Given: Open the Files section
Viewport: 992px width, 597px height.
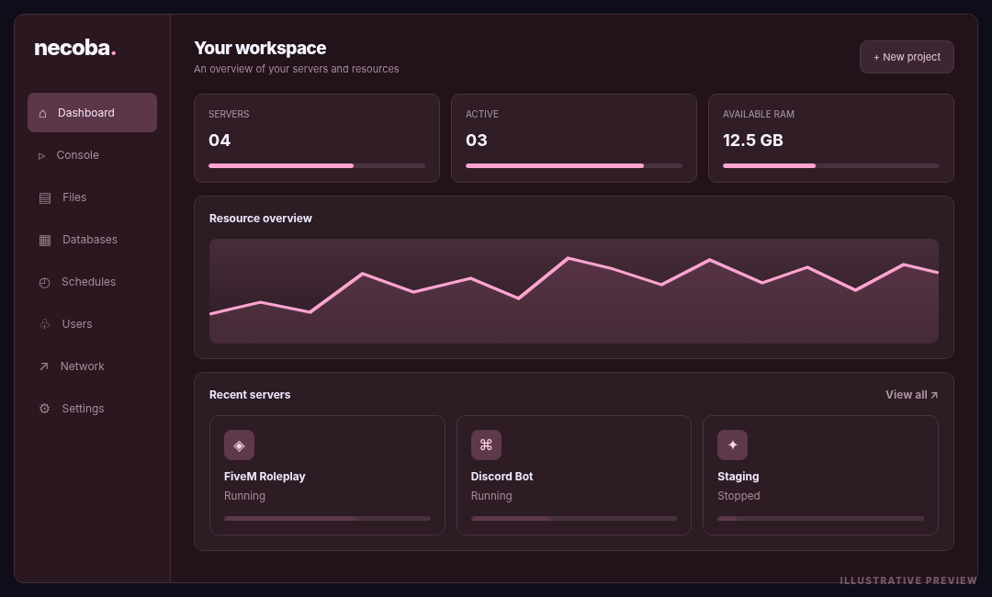Looking at the screenshot, I should (x=93, y=197).
